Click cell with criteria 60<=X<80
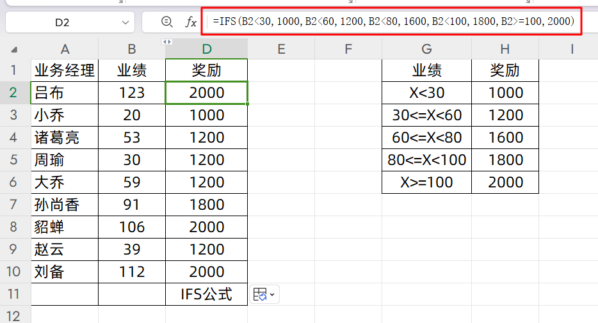 [x=426, y=138]
